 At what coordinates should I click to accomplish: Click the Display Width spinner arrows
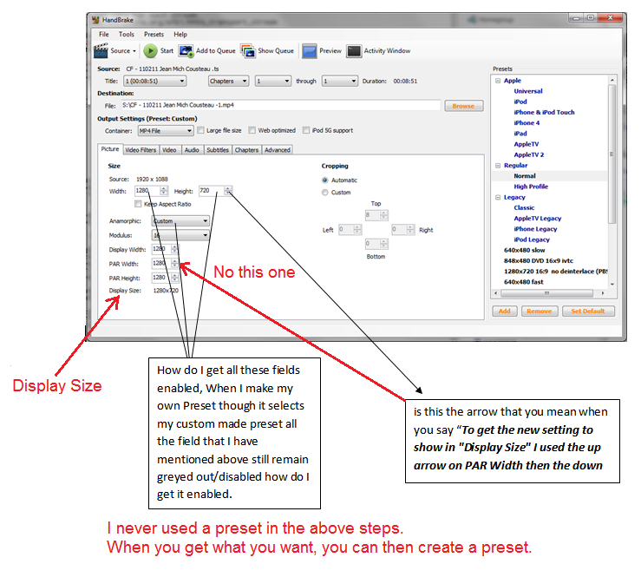pos(174,249)
